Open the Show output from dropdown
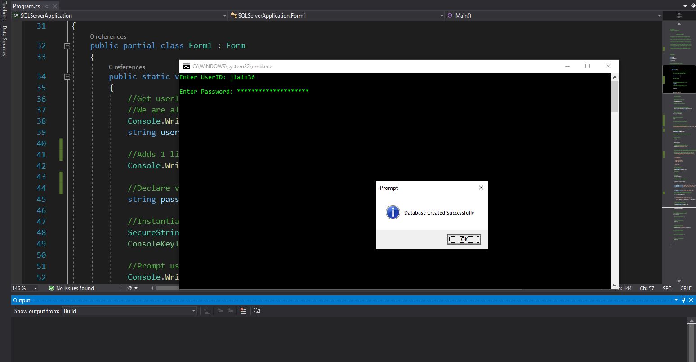Viewport: 696px width, 362px height. (129, 311)
